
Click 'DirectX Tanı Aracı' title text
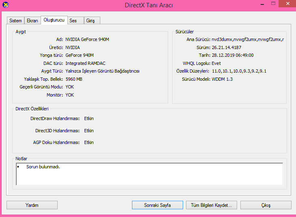click(149, 5)
